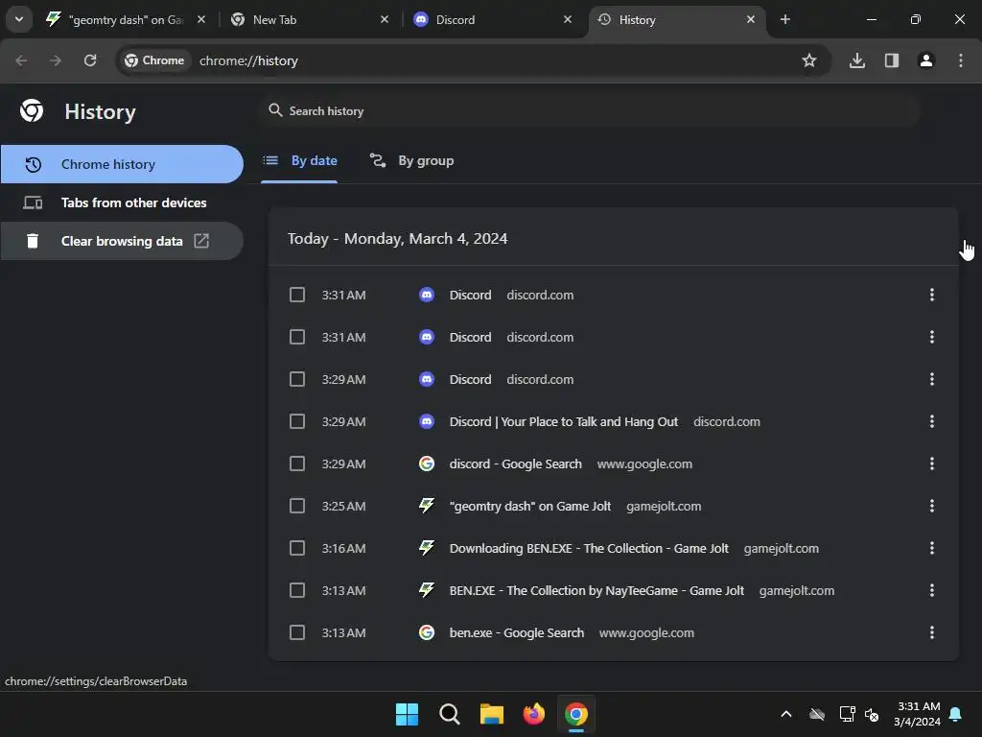Close the History tab
This screenshot has width=982, height=737.
click(x=750, y=19)
